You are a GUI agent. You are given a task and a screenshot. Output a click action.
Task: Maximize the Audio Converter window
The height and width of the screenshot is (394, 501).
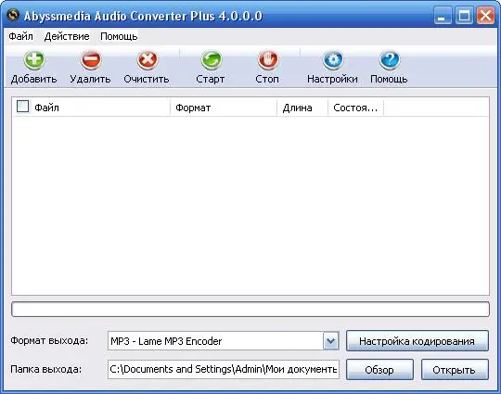click(464, 15)
